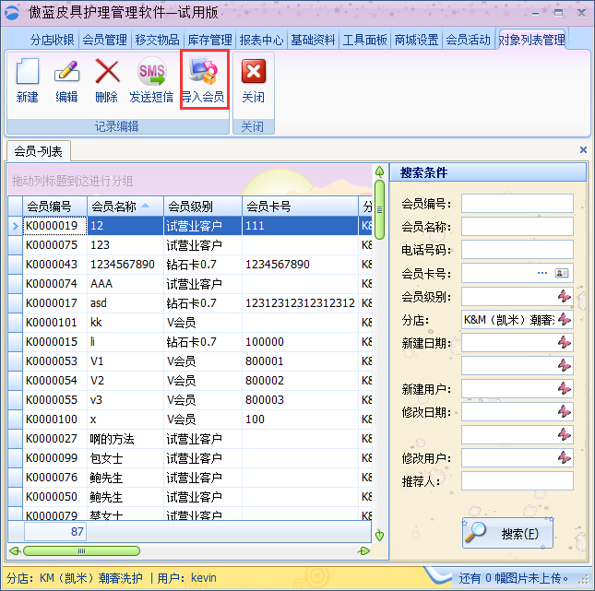Click the 删除 (Delete) red X icon
The height and width of the screenshot is (591, 595).
107,74
